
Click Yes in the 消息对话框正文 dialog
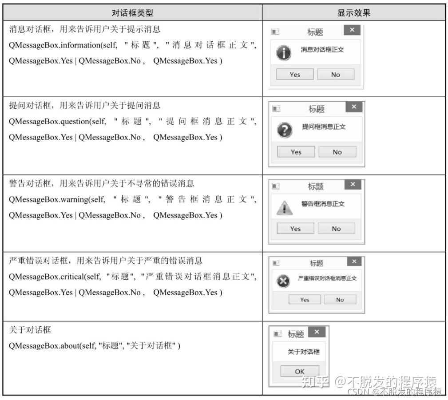pos(294,74)
